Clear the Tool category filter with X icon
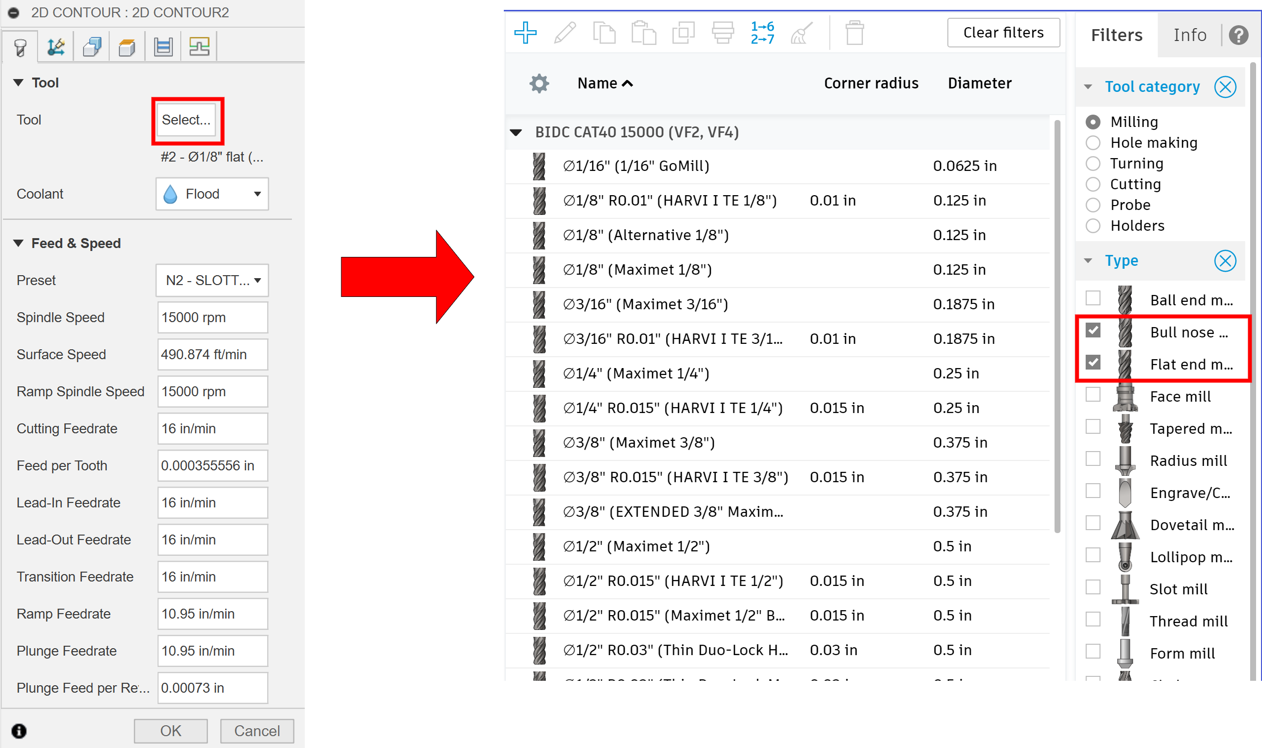The width and height of the screenshot is (1262, 748). 1224,87
